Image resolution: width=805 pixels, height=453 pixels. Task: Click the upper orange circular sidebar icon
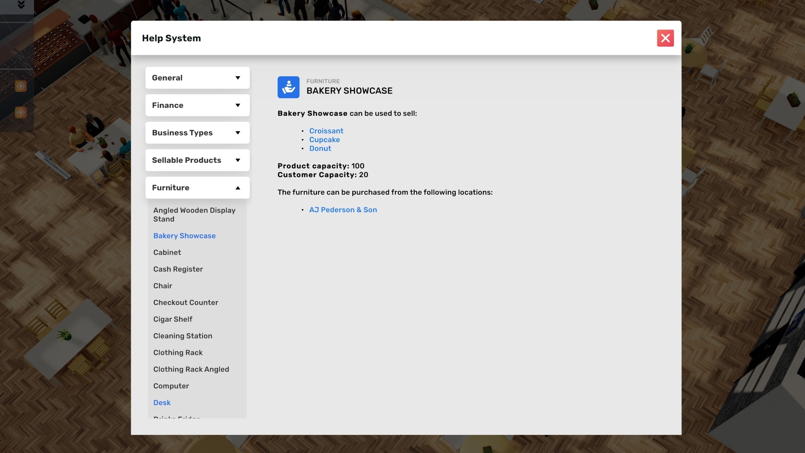tap(21, 86)
